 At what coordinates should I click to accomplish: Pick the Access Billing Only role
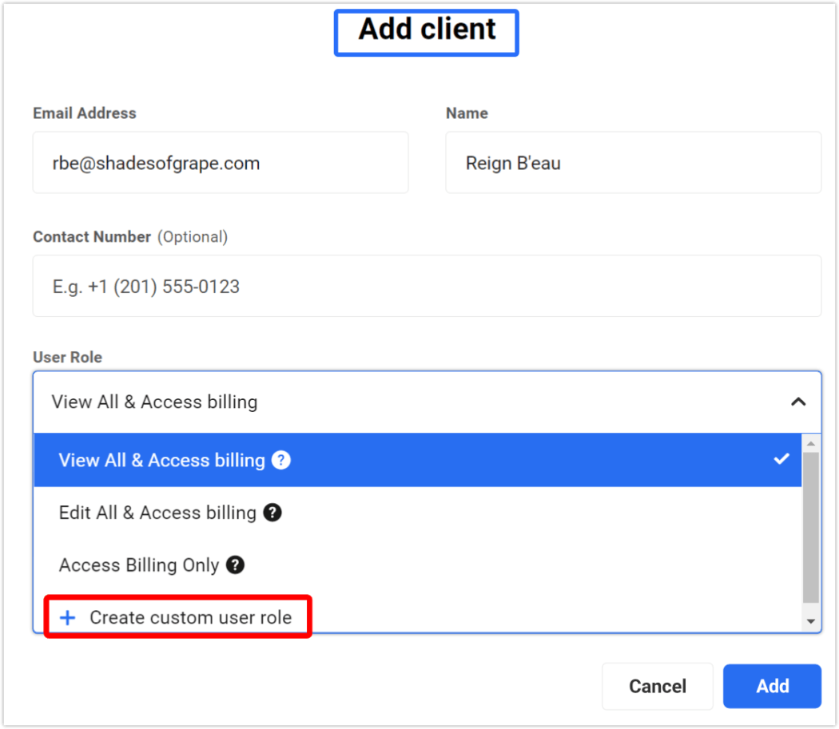[417, 565]
